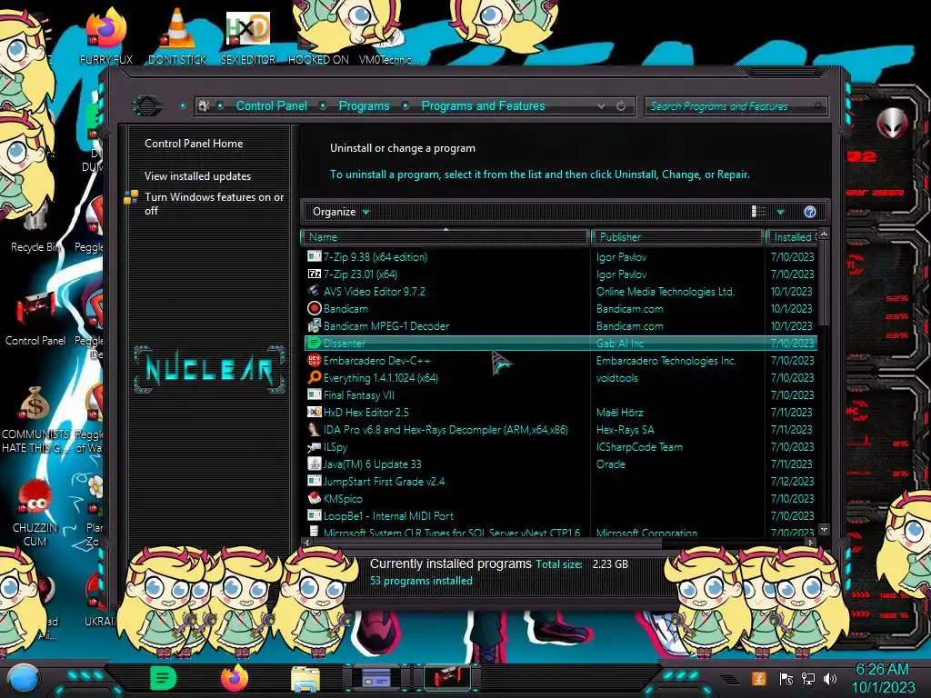This screenshot has height=698, width=931.
Task: Click the Start orb on the taskbar
Action: 24,678
